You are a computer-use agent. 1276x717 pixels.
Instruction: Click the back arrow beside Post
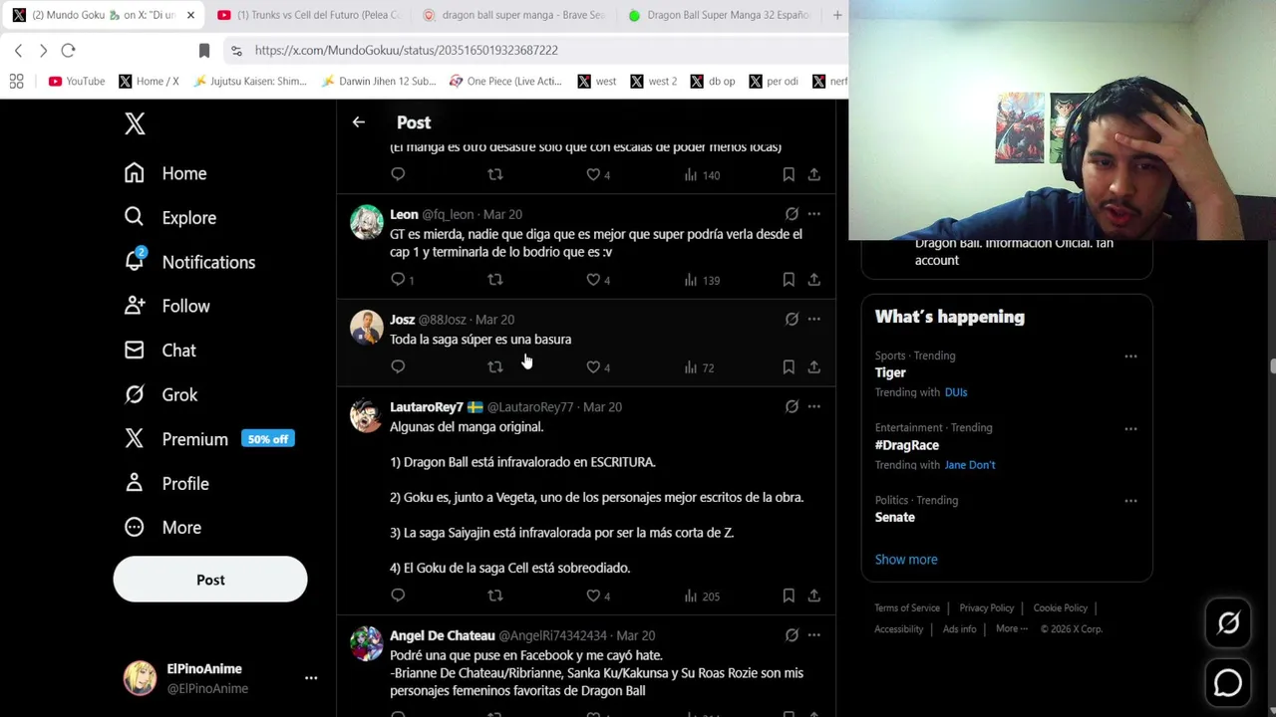pyautogui.click(x=359, y=122)
